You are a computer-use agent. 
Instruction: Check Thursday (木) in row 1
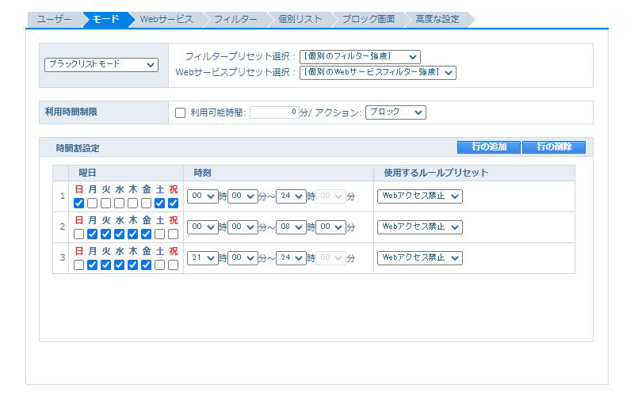click(132, 203)
